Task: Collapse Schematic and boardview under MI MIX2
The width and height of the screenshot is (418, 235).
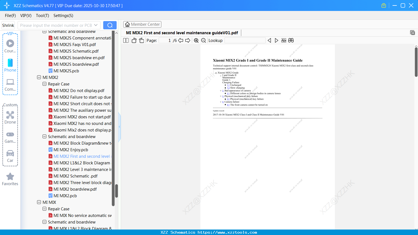Action: (x=44, y=137)
